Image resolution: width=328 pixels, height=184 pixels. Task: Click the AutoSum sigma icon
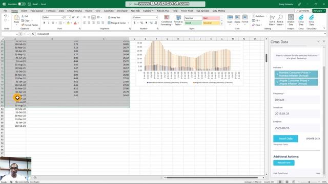coord(254,16)
